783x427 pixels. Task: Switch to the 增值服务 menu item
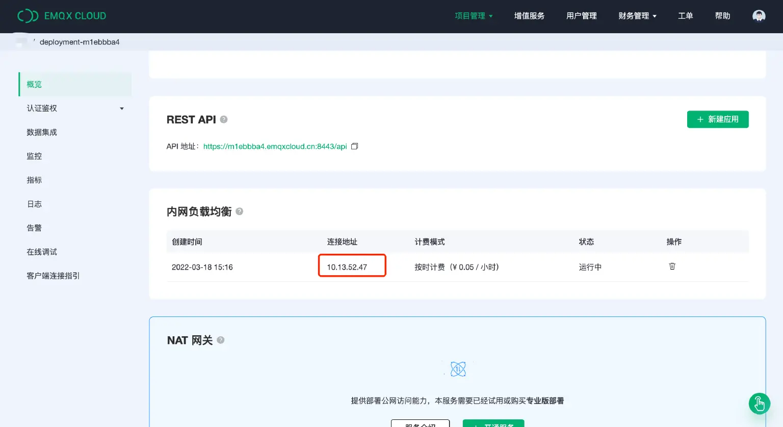(529, 16)
